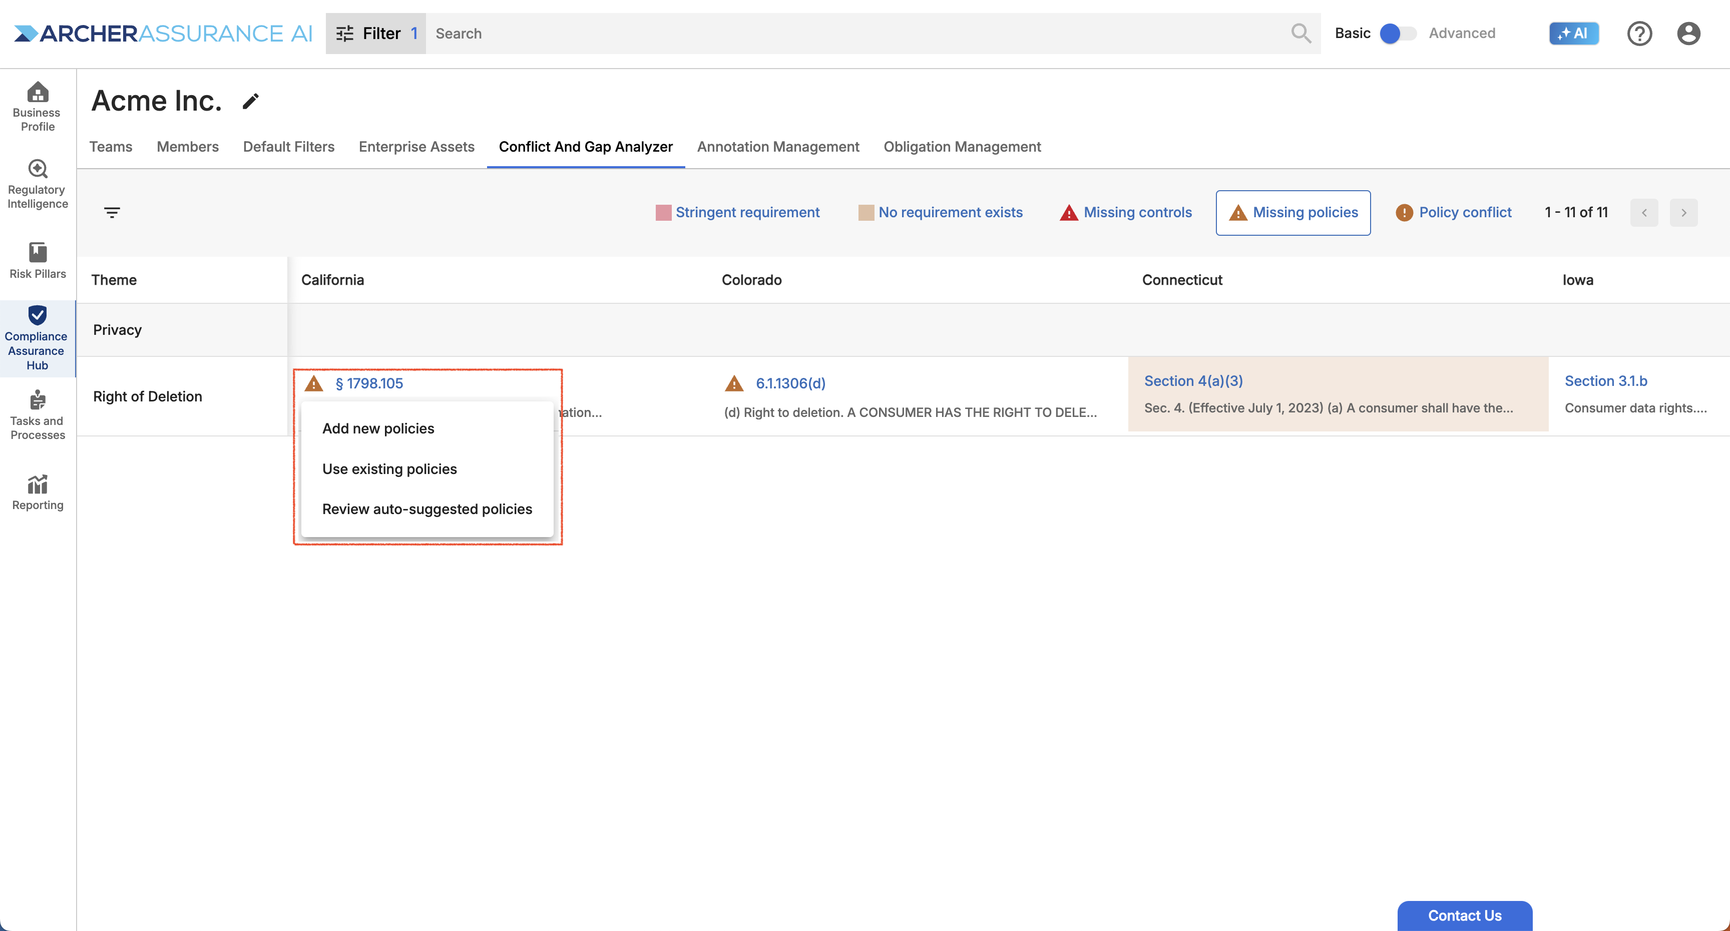Viewport: 1730px width, 931px height.
Task: Open the § 1798.105 California link
Action: click(x=369, y=383)
